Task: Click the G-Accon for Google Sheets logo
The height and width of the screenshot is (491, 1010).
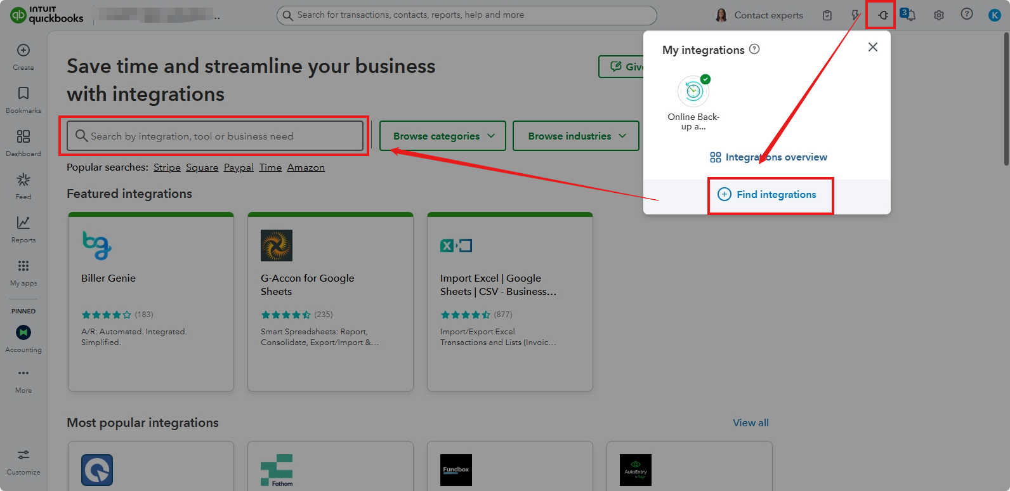Action: 277,245
